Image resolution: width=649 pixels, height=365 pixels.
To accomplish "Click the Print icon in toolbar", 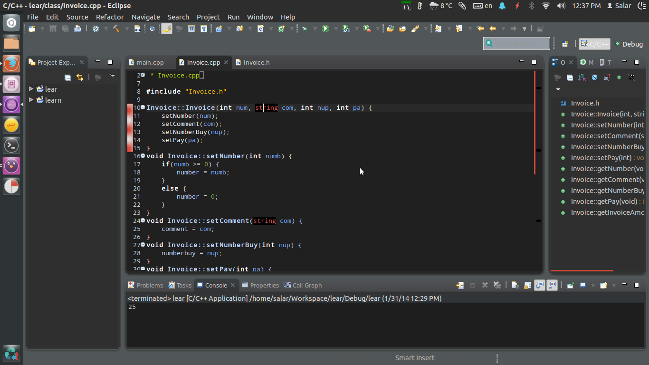I will click(77, 29).
